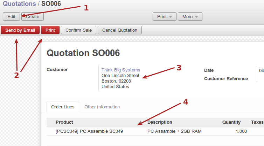This screenshot has width=264, height=146.
Task: Select the Order Lines tab
Action: (x=63, y=107)
